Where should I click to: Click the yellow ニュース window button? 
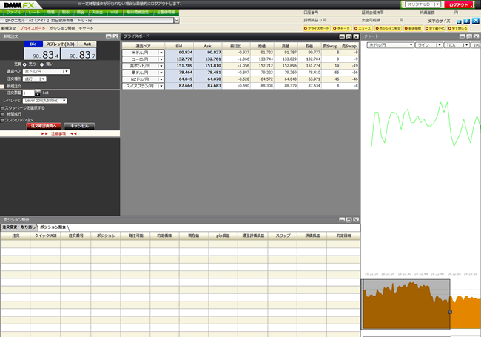pyautogui.click(x=363, y=28)
